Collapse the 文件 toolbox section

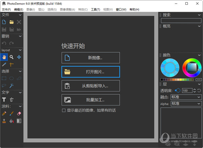point(20,15)
